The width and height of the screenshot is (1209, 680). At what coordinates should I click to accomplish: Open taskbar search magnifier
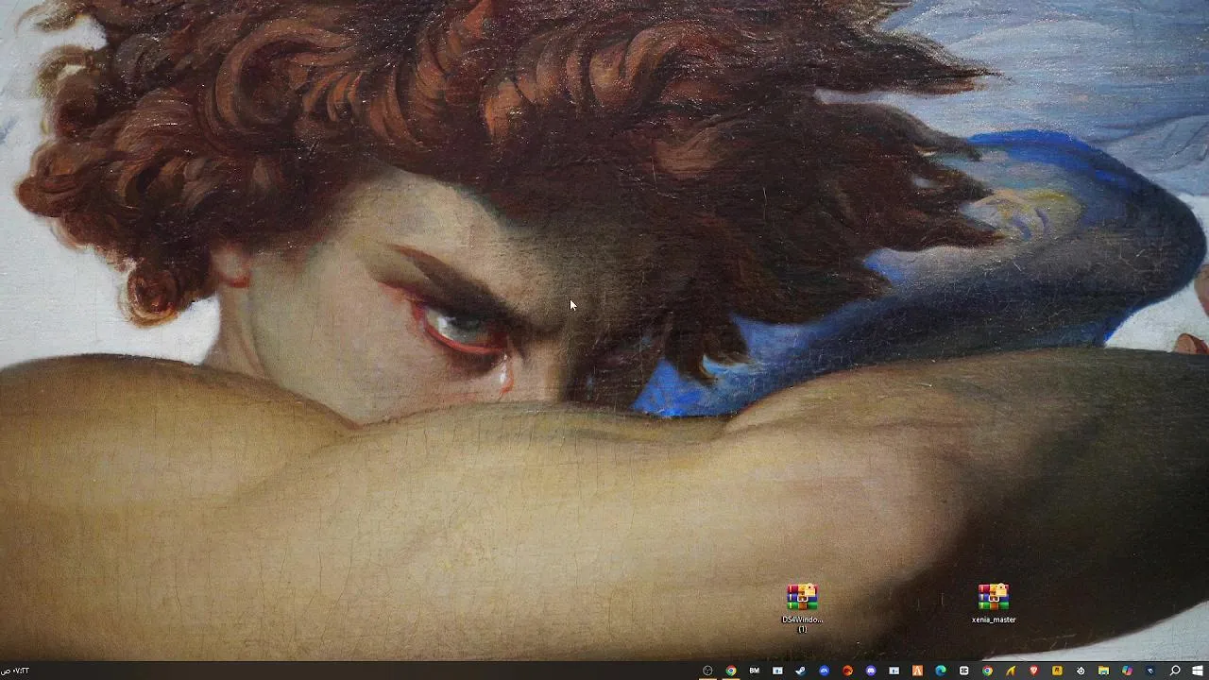1175,671
